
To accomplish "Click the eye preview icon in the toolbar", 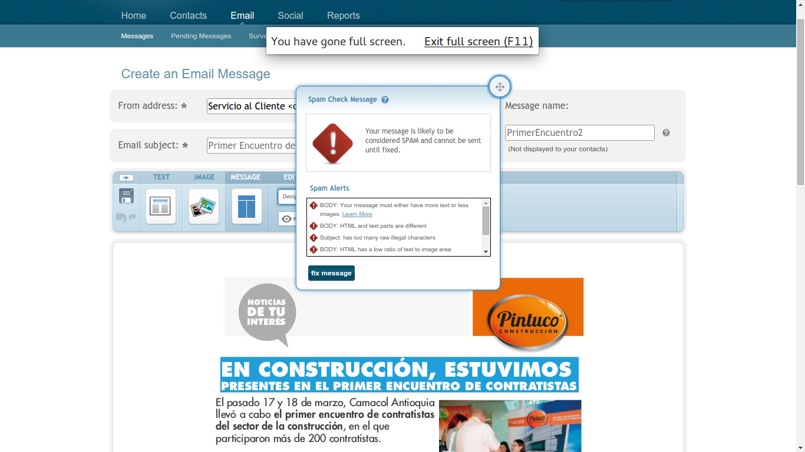I will click(x=287, y=219).
